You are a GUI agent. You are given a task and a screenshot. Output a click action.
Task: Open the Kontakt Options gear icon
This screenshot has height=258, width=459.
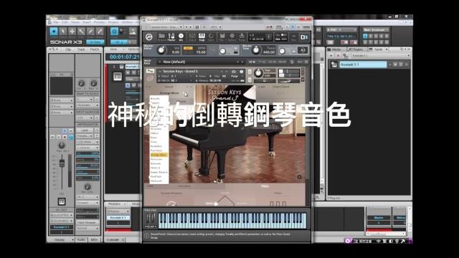coord(232,37)
